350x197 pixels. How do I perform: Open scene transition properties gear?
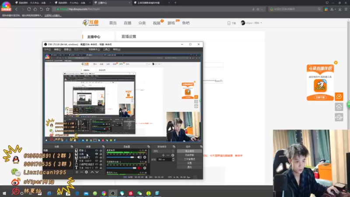(173, 155)
